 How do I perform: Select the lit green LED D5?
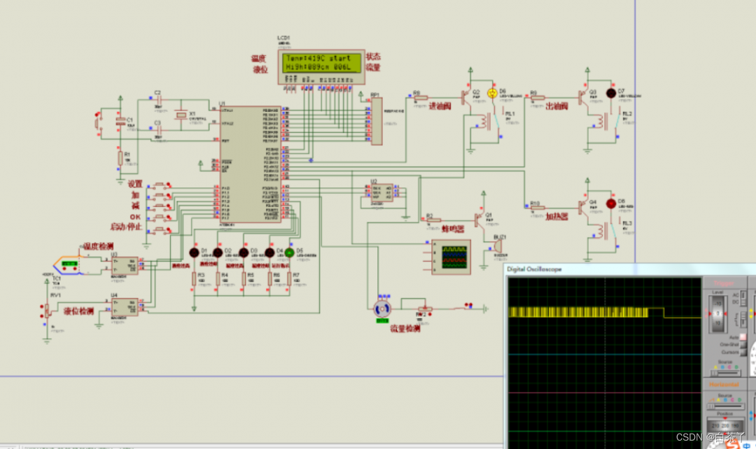click(x=289, y=252)
